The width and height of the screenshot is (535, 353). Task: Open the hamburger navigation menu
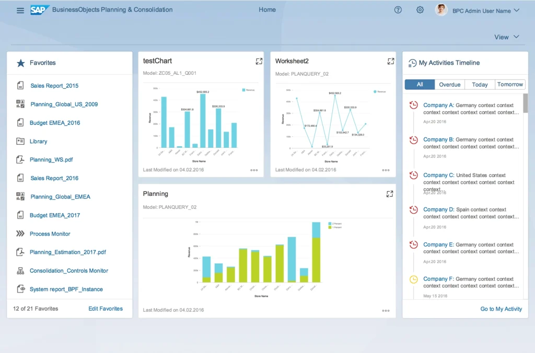point(20,10)
